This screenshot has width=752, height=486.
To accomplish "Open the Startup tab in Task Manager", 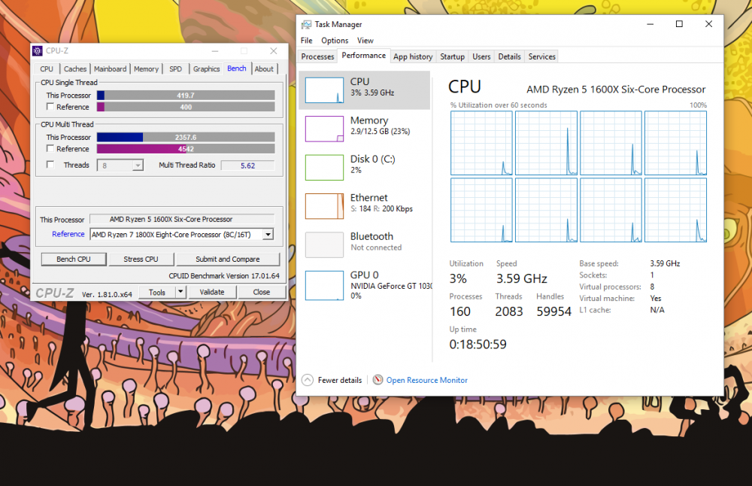I will tap(452, 56).
